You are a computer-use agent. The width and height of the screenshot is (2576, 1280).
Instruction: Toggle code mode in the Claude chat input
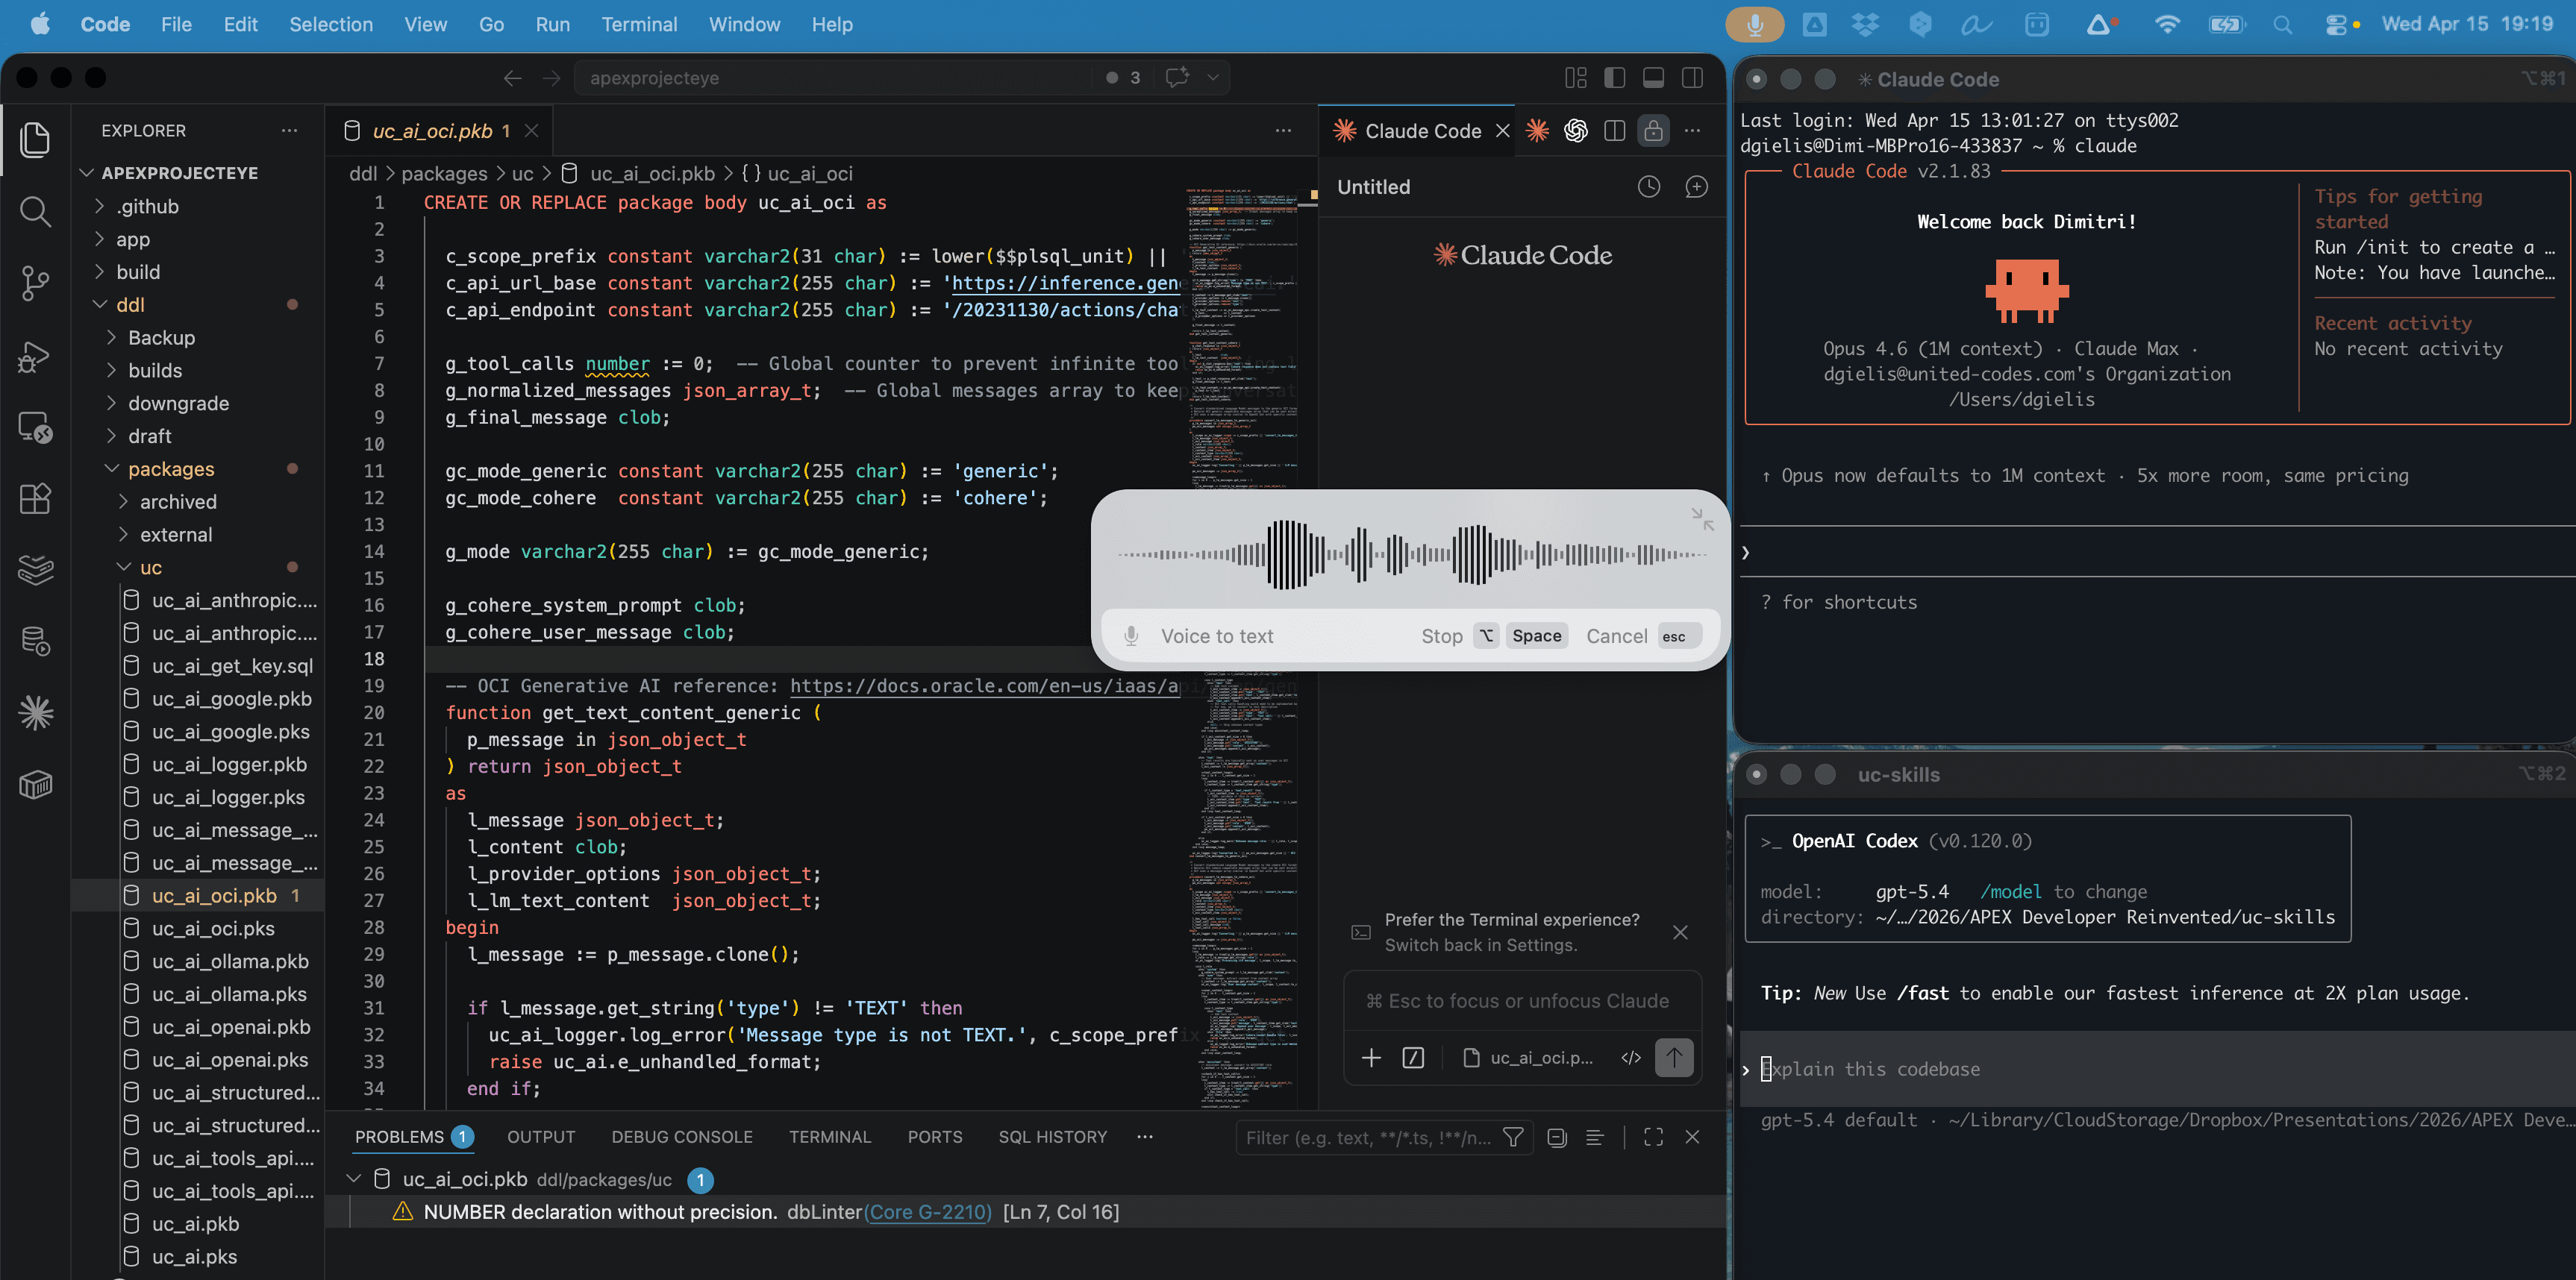[x=1630, y=1057]
